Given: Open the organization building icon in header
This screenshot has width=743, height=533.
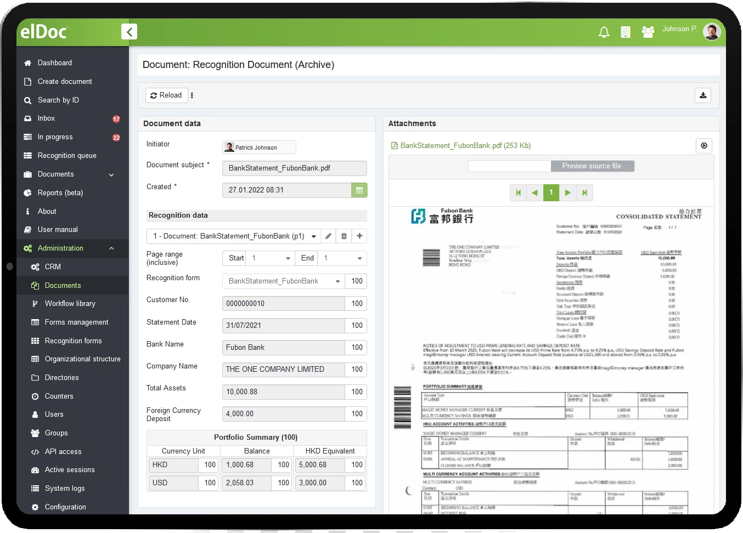Looking at the screenshot, I should pyautogui.click(x=626, y=32).
